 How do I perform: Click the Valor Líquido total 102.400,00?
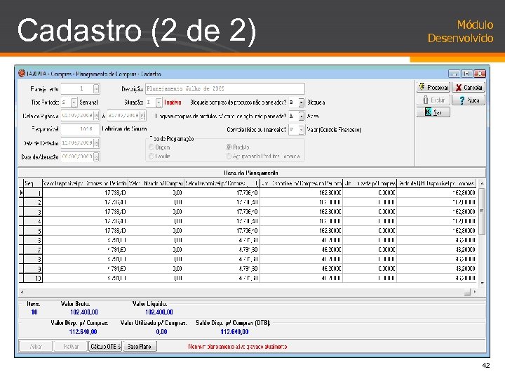159,312
